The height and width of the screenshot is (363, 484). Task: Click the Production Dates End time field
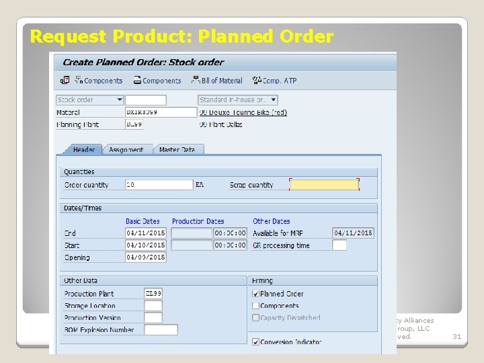pos(230,233)
